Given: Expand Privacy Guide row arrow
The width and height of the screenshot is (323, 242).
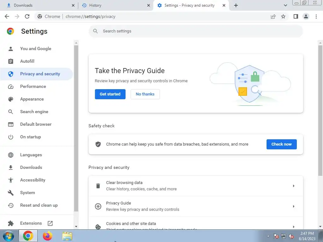Looking at the screenshot, I should coord(294,206).
